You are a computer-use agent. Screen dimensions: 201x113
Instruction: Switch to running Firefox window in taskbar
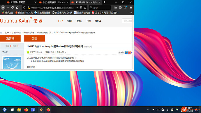point(48,110)
